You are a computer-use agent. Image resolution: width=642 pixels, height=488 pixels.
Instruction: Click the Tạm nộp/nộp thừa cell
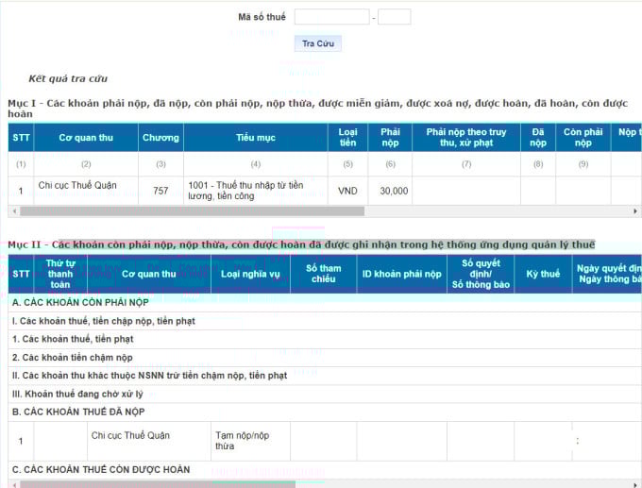(x=240, y=441)
